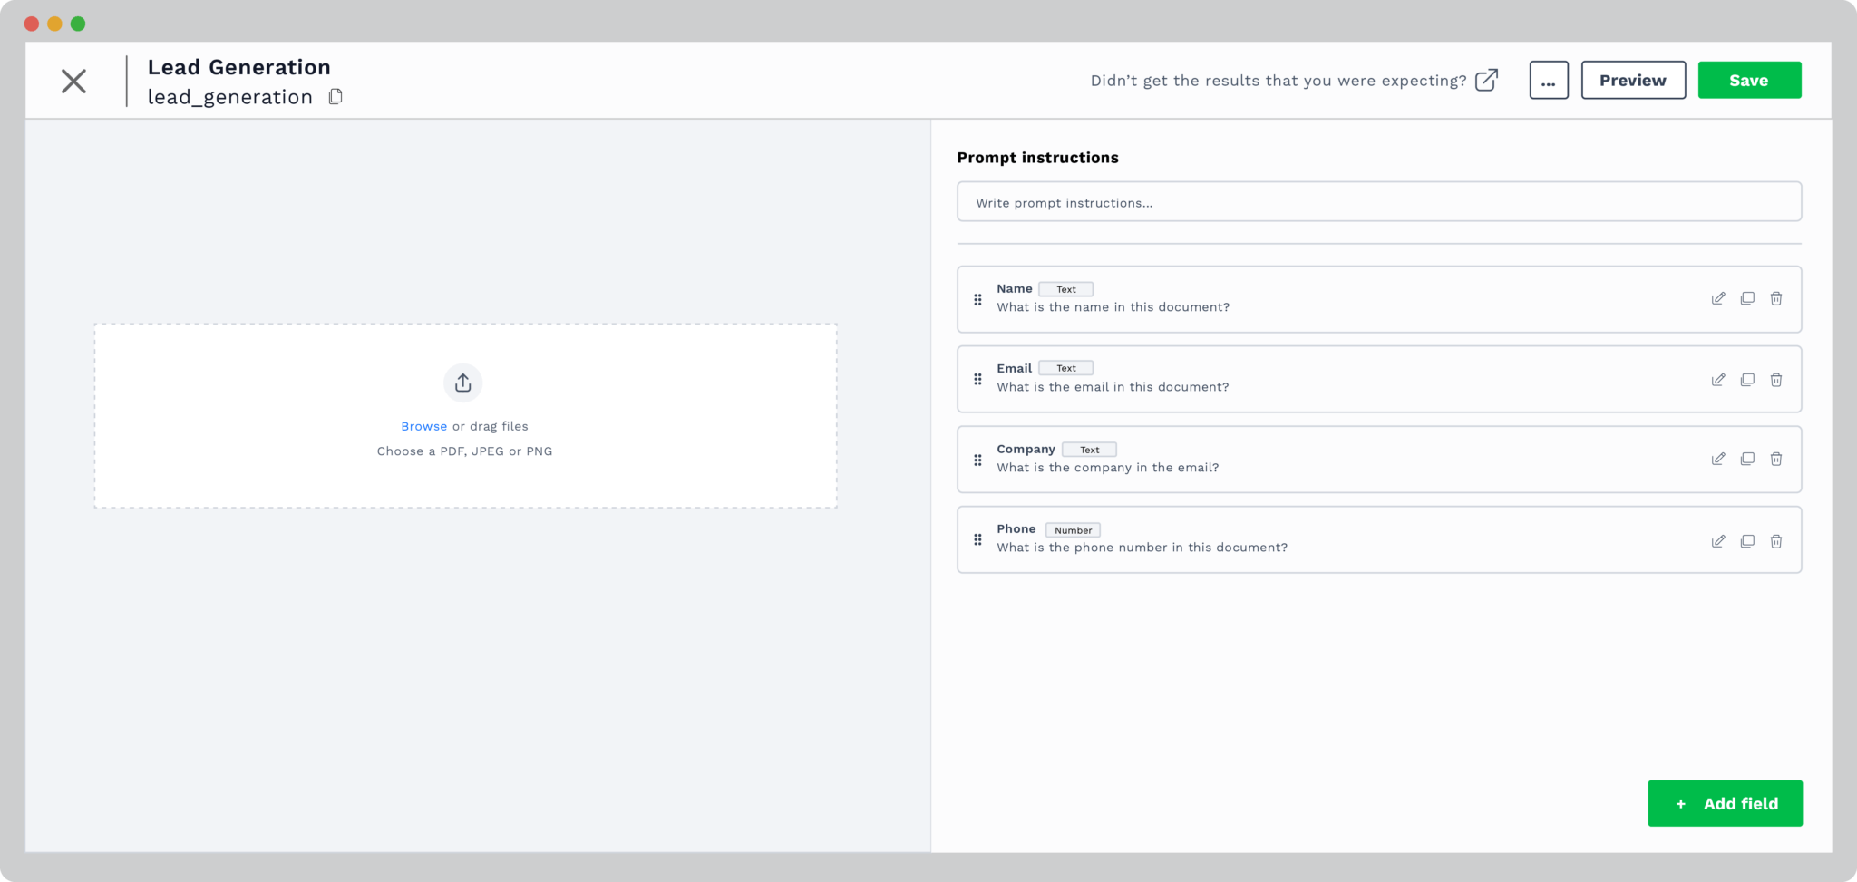Screen dimensions: 1857x882
Task: Grab the drag handle of the Email field
Action: point(977,379)
